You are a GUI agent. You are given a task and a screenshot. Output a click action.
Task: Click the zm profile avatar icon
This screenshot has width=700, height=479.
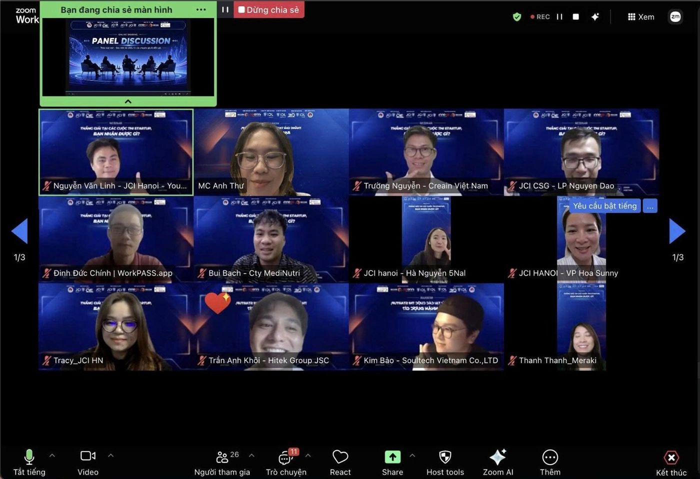(675, 17)
